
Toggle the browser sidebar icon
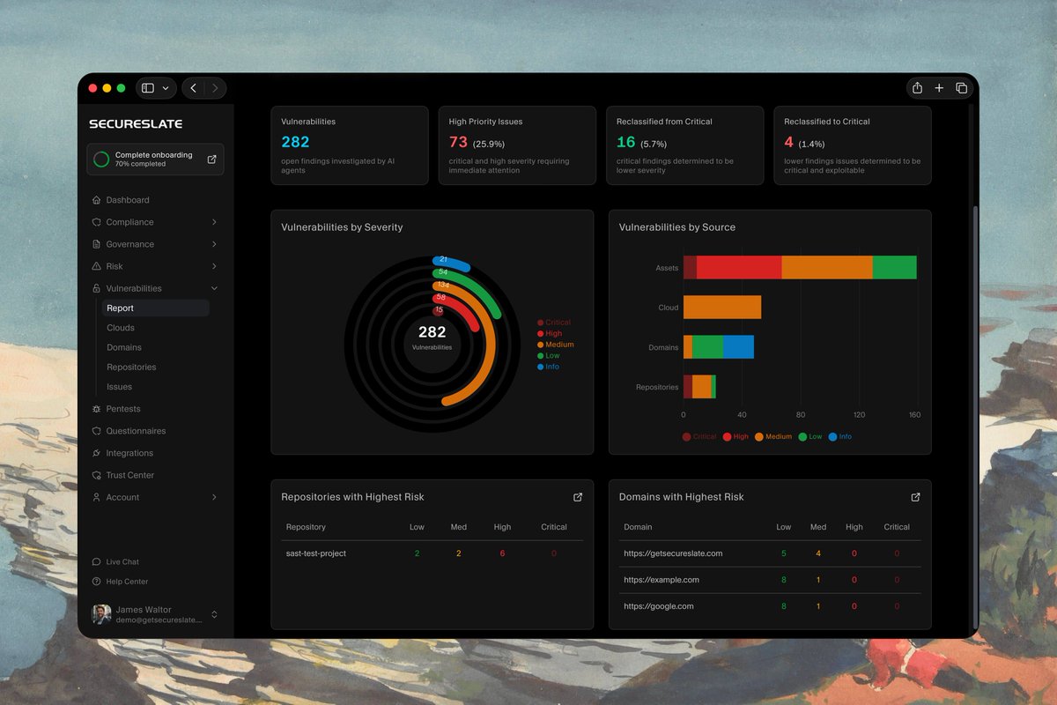pos(148,88)
